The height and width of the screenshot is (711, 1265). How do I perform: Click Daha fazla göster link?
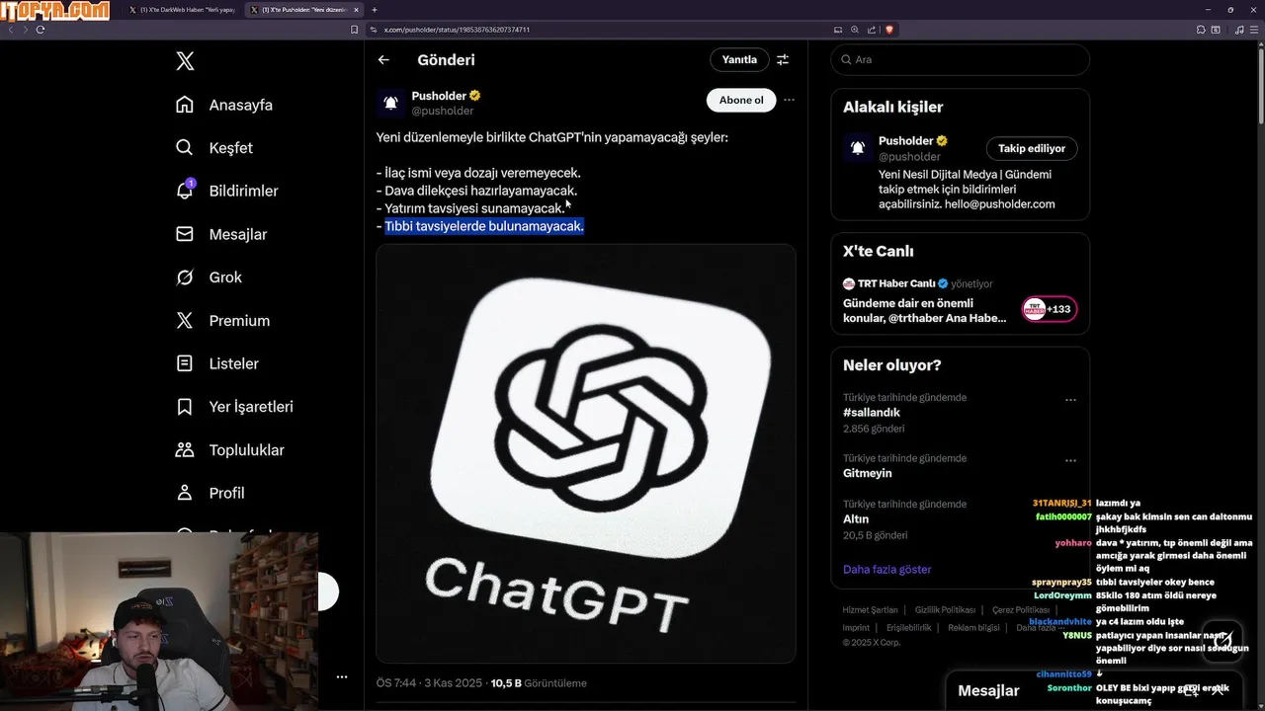click(x=886, y=570)
